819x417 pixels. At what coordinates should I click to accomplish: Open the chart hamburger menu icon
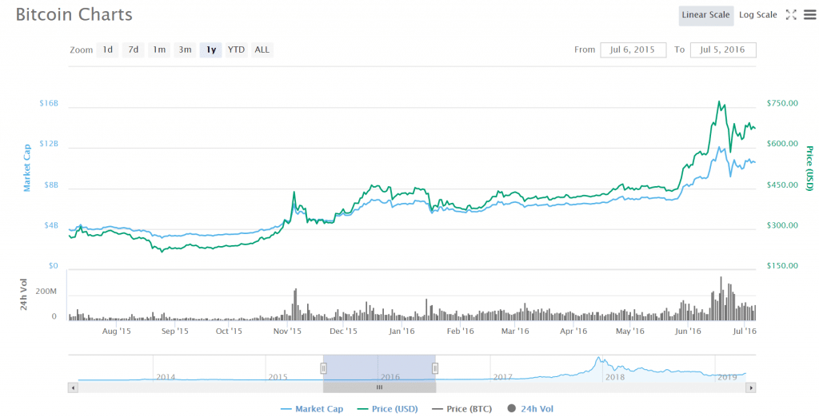(x=809, y=14)
